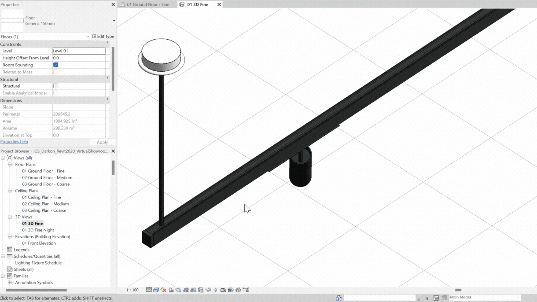Close the 01 3D Fine tab
Viewport: 537px width, 302px height.
point(219,4)
